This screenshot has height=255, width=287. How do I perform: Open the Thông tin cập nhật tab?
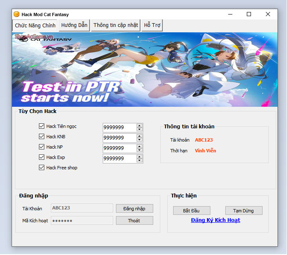[x=116, y=25]
